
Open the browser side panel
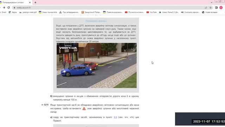(216, 8)
